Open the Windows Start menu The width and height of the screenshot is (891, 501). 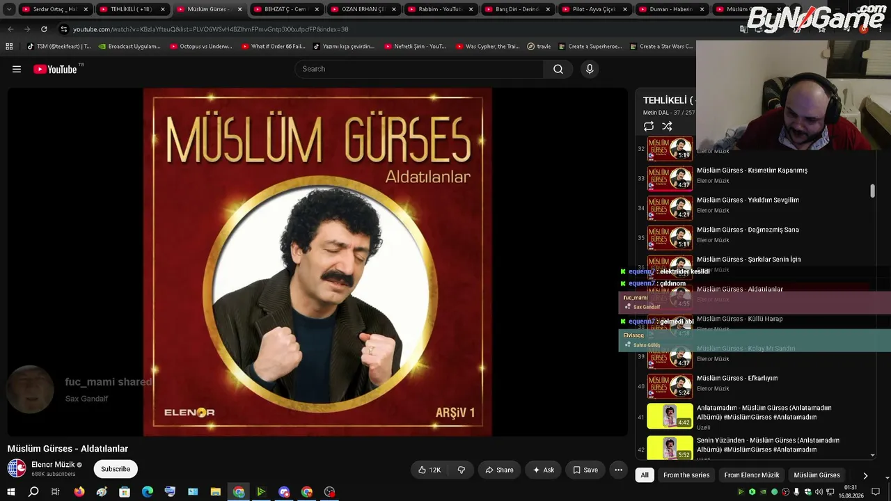coord(10,492)
